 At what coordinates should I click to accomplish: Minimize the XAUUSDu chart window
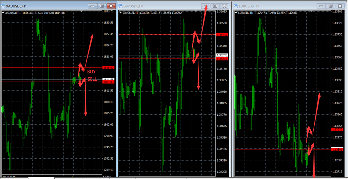pyautogui.click(x=92, y=6)
